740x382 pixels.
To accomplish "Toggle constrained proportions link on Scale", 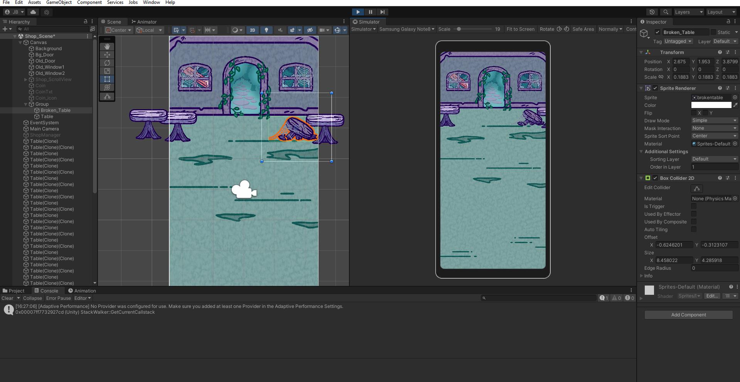I will (661, 77).
